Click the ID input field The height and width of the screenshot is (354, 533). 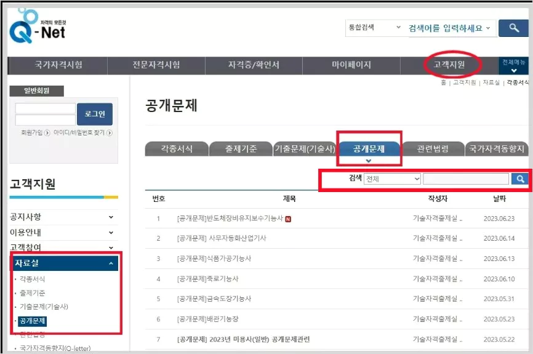tap(45, 108)
